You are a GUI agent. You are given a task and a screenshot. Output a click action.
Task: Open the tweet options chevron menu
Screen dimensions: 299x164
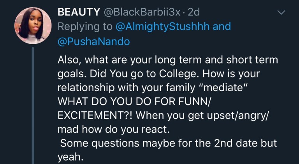click(x=281, y=13)
